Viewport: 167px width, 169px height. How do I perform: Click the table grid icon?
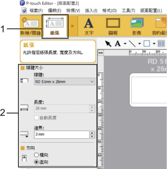click(161, 44)
